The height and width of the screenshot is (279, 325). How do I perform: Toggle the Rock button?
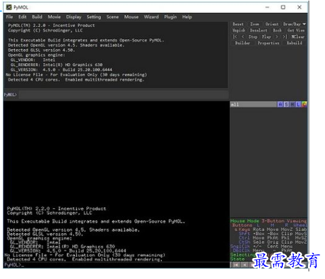[x=277, y=30]
